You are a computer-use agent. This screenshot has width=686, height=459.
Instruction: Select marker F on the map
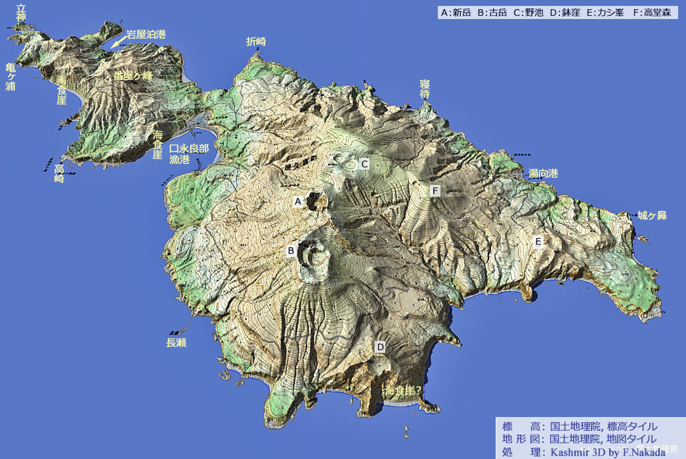[x=435, y=191]
